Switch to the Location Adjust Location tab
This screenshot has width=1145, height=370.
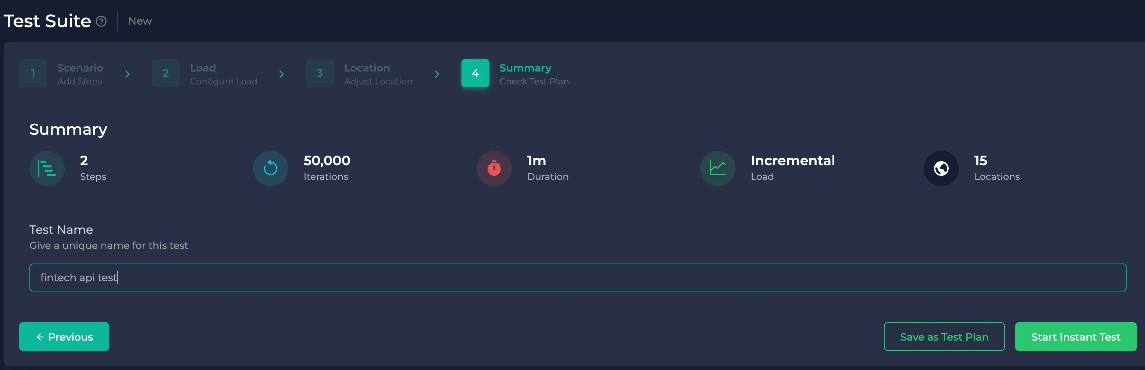click(x=378, y=74)
